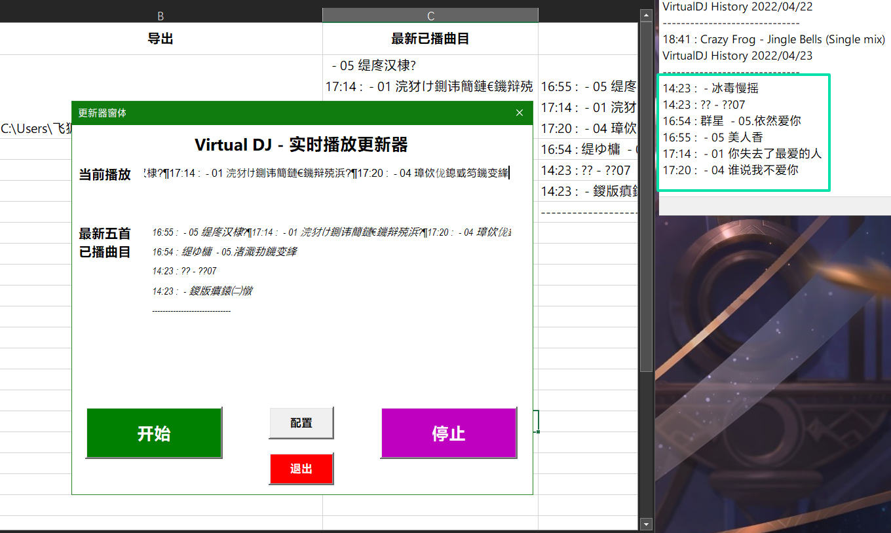Click the 14:23 : ?? - ??07 line in the dialog
Viewport: 891px width, 533px height.
click(x=185, y=271)
